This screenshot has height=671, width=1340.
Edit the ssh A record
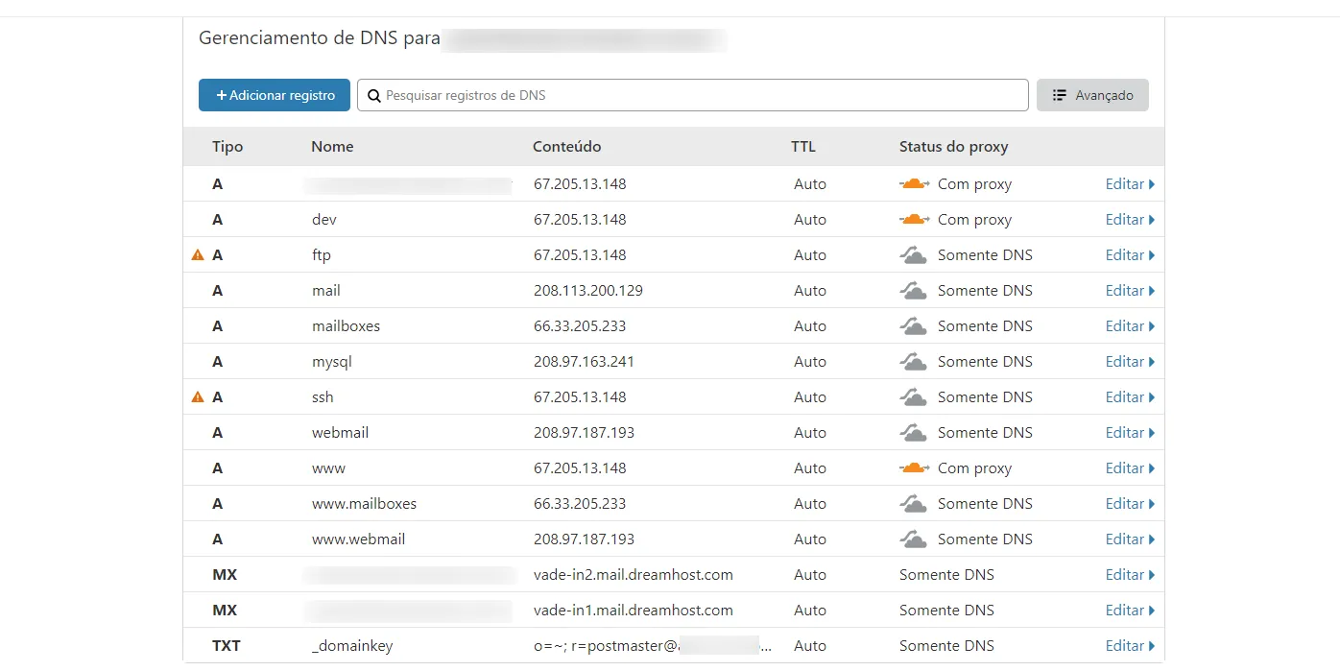pos(1130,396)
